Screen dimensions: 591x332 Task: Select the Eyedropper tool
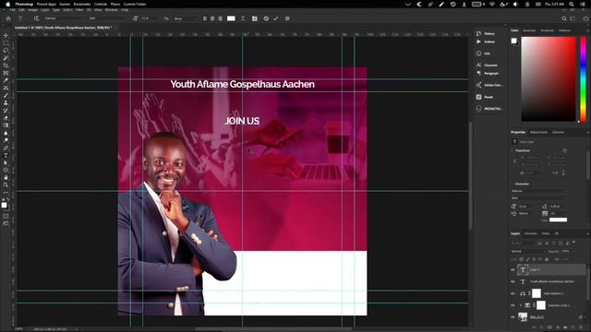point(6,80)
